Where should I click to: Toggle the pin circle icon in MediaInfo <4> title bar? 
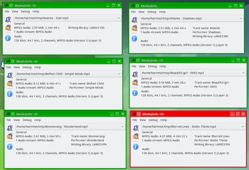tap(13, 61)
